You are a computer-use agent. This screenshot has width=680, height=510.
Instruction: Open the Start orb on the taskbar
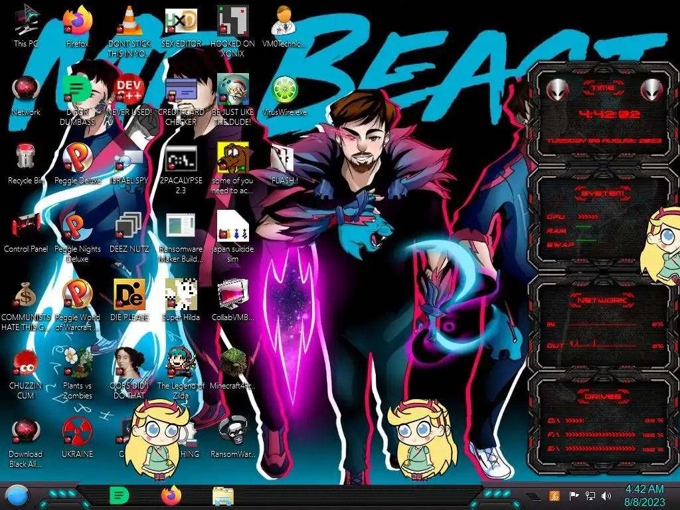18,497
